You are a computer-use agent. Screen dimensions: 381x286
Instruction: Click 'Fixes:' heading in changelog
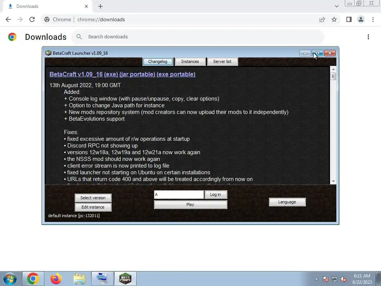[71, 132]
